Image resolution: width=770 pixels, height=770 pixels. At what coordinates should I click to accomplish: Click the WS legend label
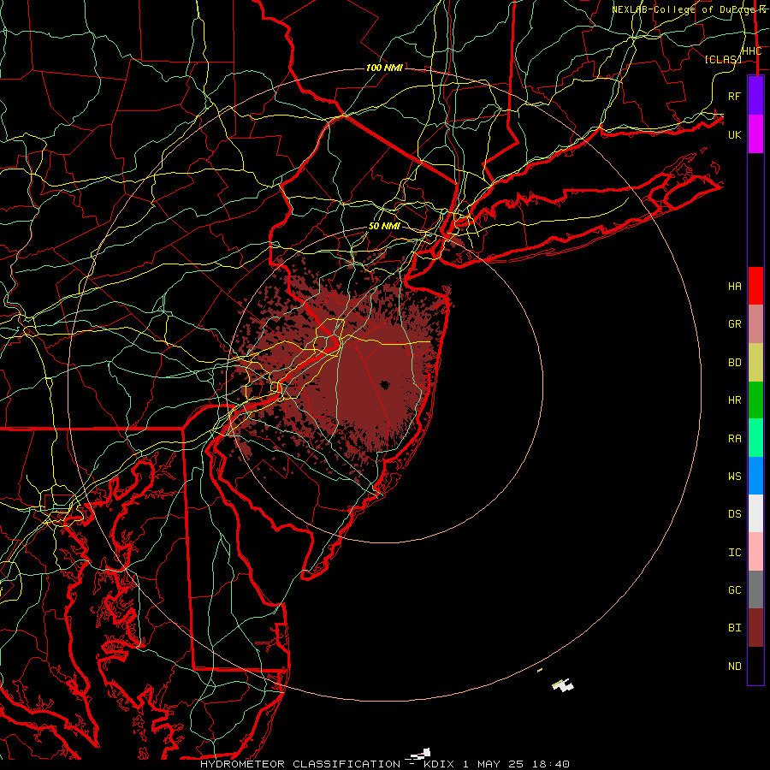pyautogui.click(x=734, y=476)
